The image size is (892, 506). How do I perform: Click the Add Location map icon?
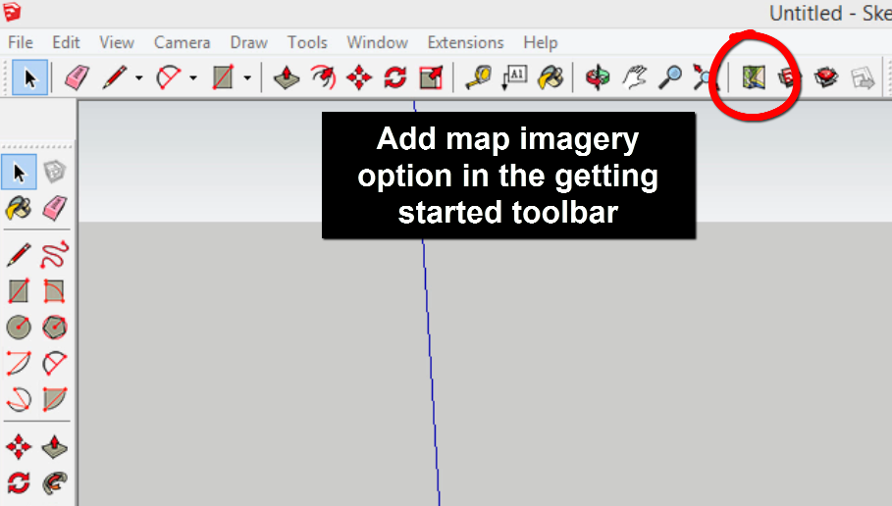point(754,77)
